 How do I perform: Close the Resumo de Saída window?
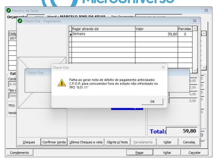click(x=206, y=10)
